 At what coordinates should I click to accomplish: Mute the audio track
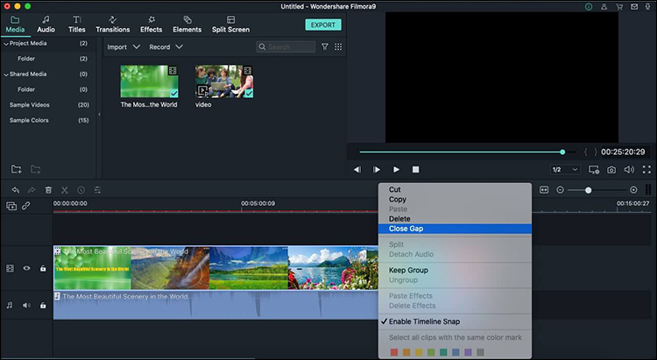click(x=26, y=305)
